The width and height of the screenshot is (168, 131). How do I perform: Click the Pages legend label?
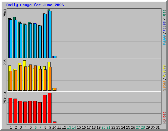164,40
